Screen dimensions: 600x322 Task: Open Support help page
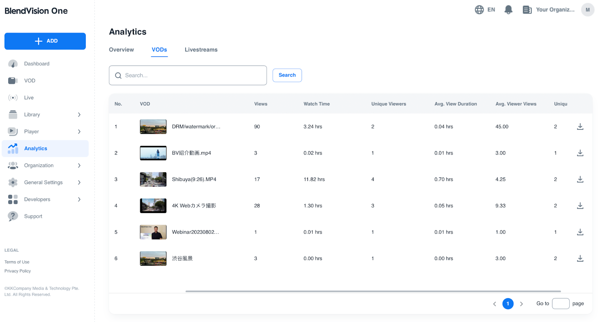[x=33, y=216]
